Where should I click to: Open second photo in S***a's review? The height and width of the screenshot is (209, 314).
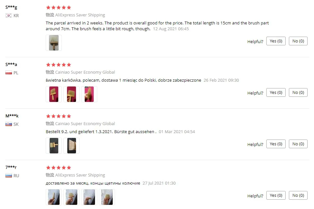click(x=71, y=94)
